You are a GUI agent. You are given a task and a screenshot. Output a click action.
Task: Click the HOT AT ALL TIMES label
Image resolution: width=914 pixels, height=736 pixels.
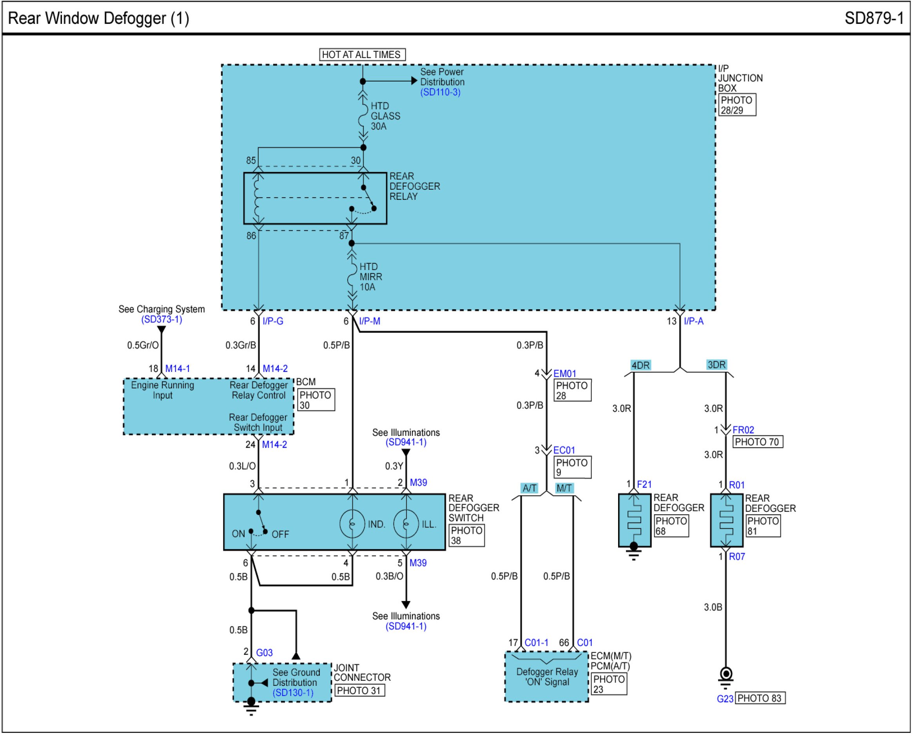[362, 55]
